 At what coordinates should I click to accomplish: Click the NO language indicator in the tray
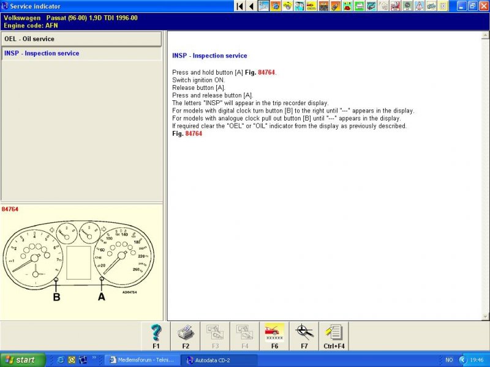click(449, 360)
